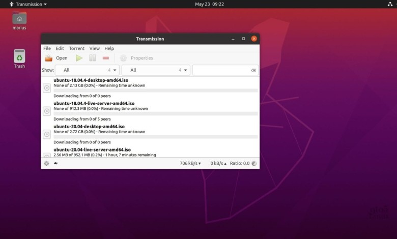Click the ratio statistics icon in status bar
The image size is (397, 239).
pos(254,163)
